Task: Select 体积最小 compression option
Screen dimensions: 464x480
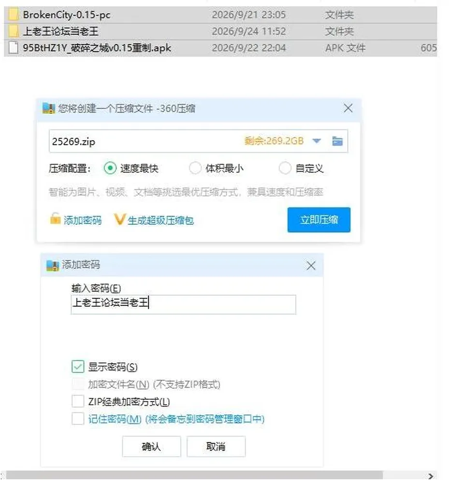Action: click(195, 168)
